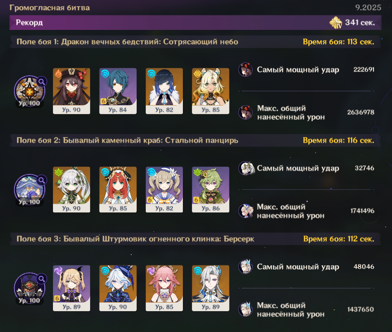Click the gold difficulty IV medal icon
The height and width of the screenshot is (332, 392).
click(336, 23)
